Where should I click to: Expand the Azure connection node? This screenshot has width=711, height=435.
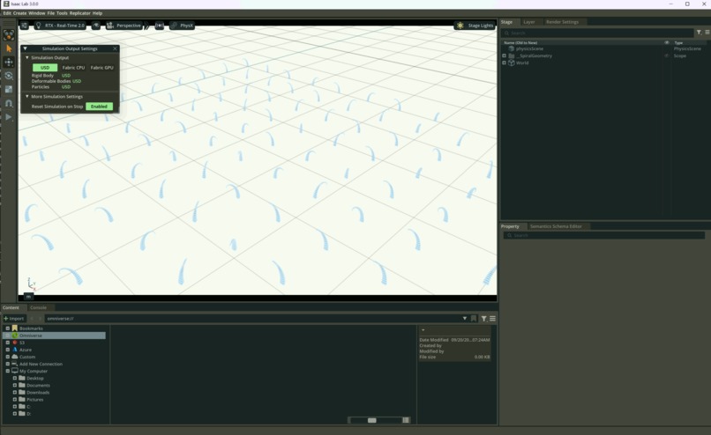[7, 350]
